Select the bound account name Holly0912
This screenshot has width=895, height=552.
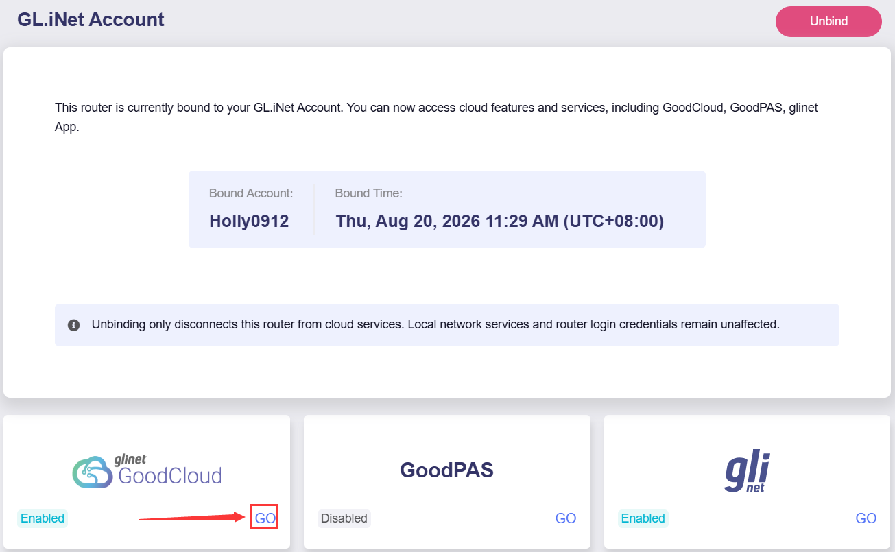[x=249, y=221]
